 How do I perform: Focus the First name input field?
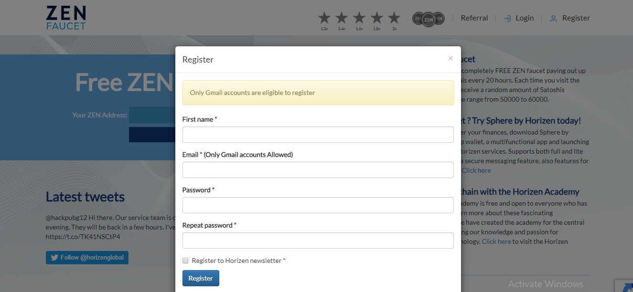coord(318,135)
